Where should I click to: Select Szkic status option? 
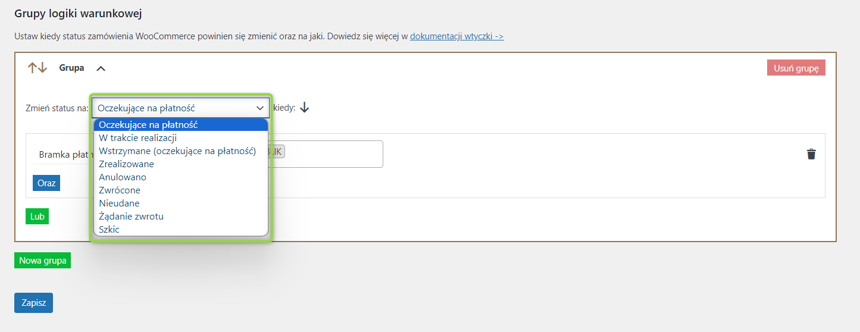tap(181, 230)
